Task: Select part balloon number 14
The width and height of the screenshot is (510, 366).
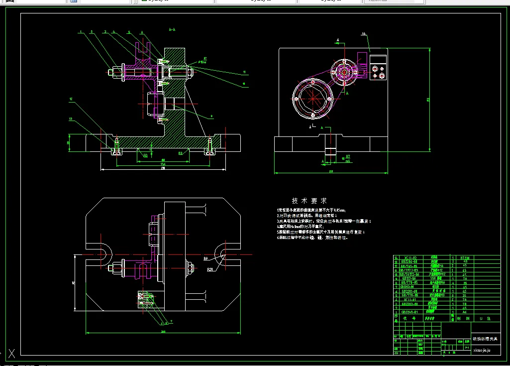Action: coord(364,33)
